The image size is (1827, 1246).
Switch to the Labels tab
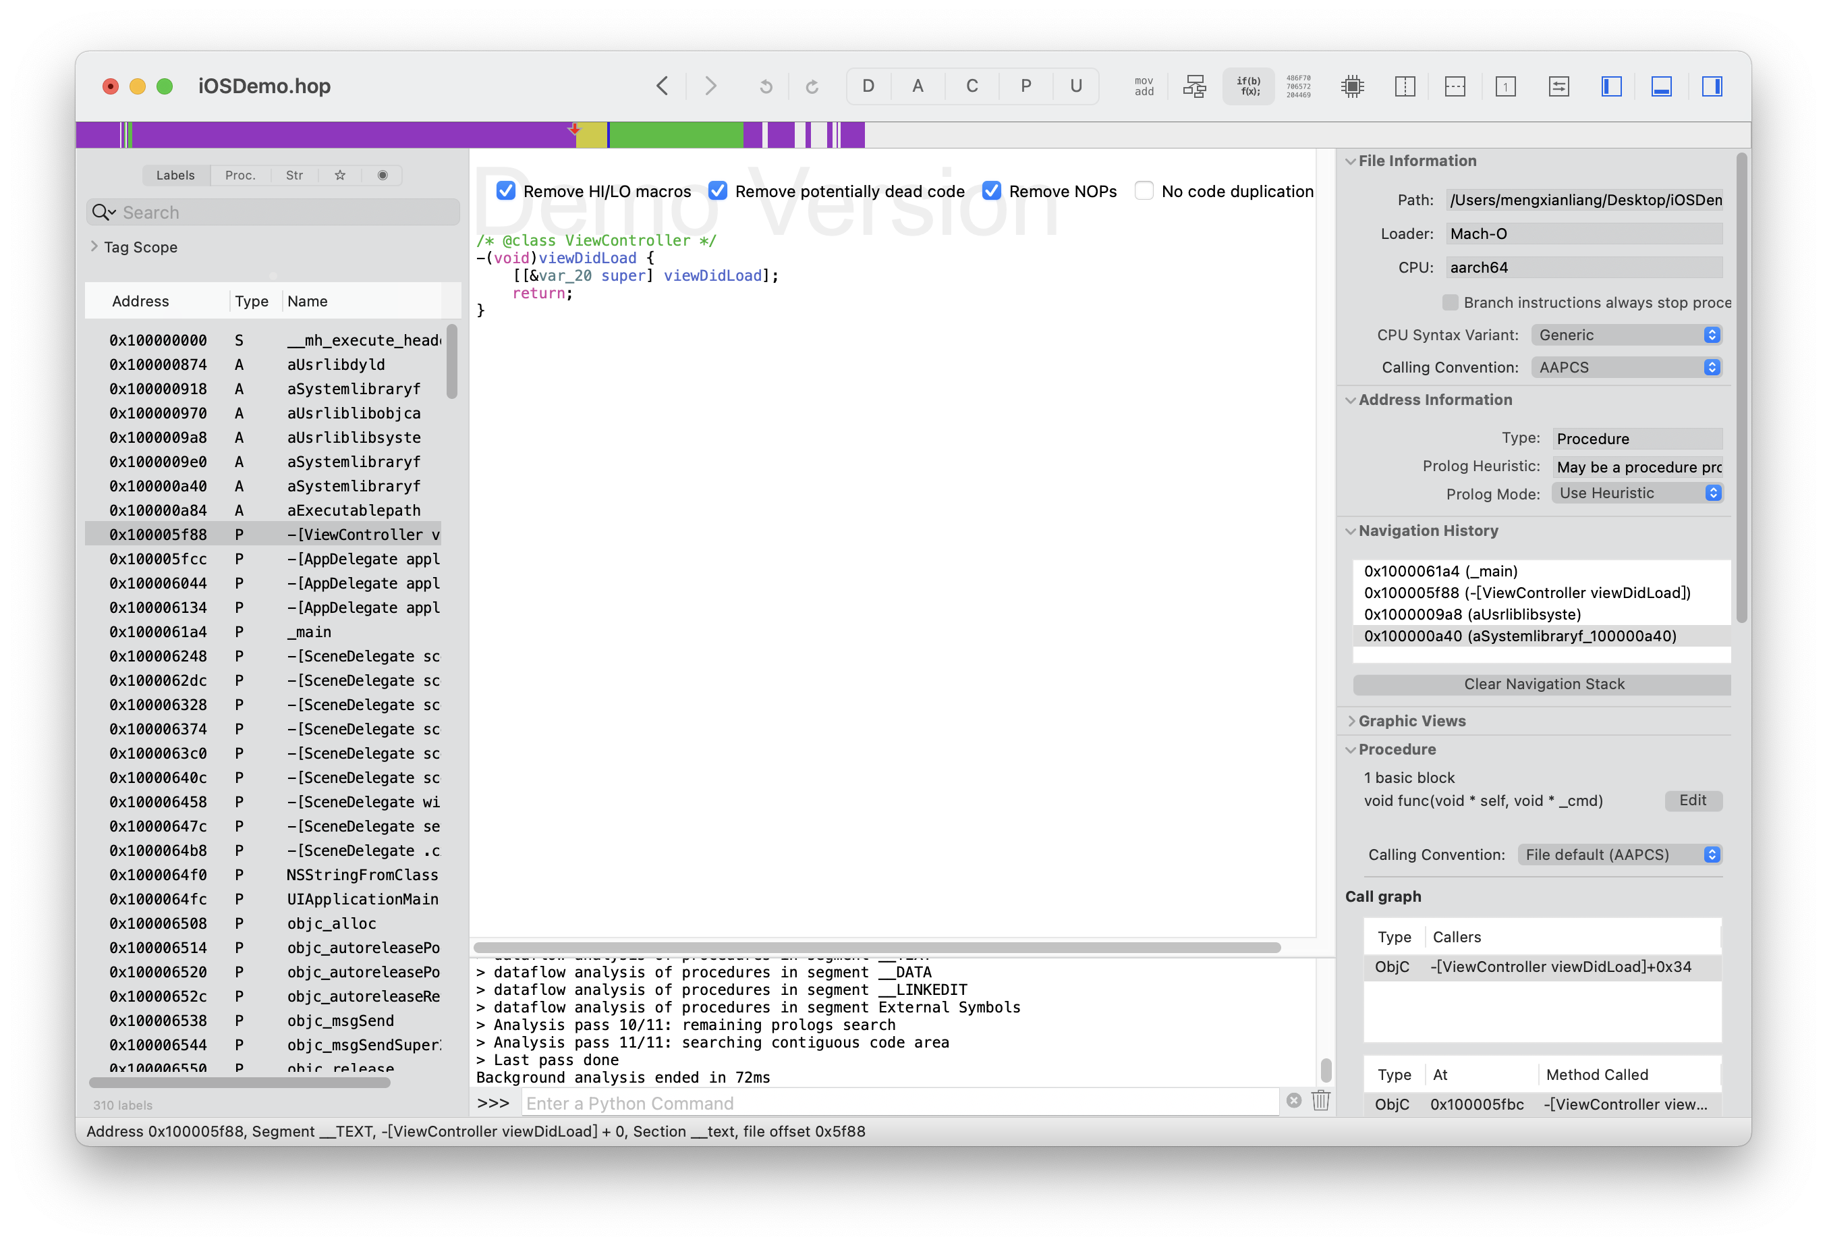(175, 175)
